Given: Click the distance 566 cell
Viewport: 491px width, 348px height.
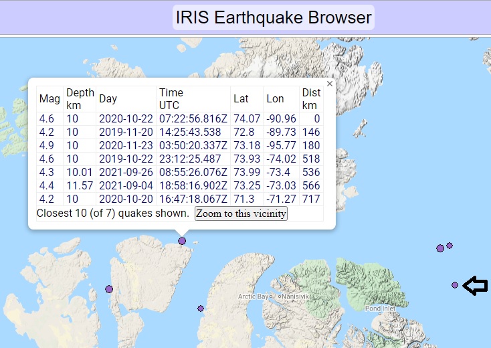Looking at the screenshot, I should (x=311, y=186).
